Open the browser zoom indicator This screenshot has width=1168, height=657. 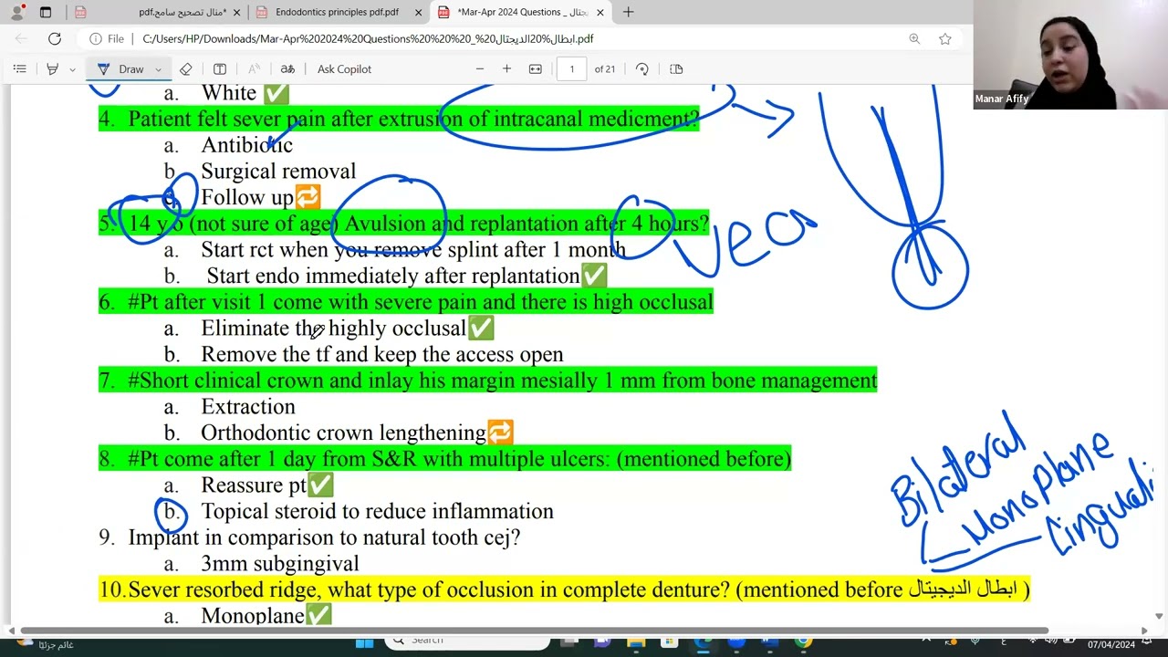(x=914, y=39)
